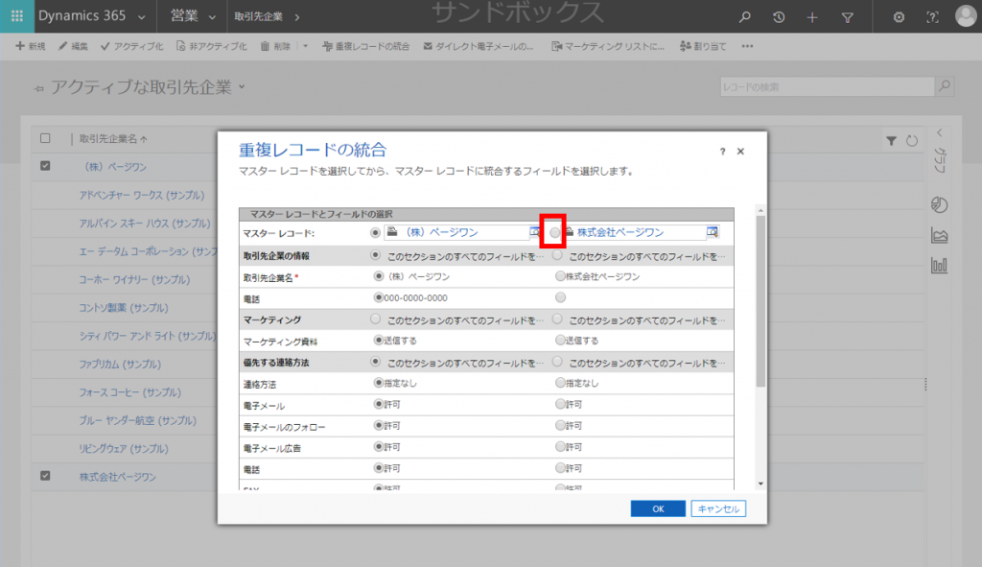The image size is (982, 567).
Task: Uncheck the 株式会社ページワン row checkbox
Action: 45,476
